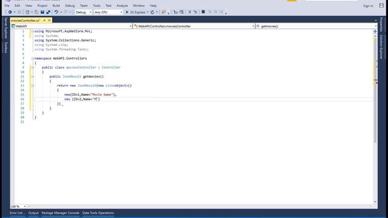Switch to the Error List tab
The width and height of the screenshot is (388, 218).
point(18,213)
